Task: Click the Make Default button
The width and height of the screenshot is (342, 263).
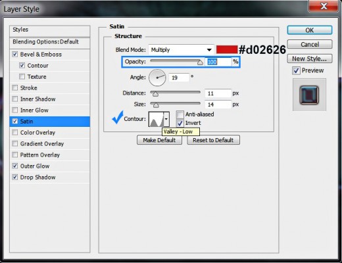Action: pyautogui.click(x=159, y=140)
